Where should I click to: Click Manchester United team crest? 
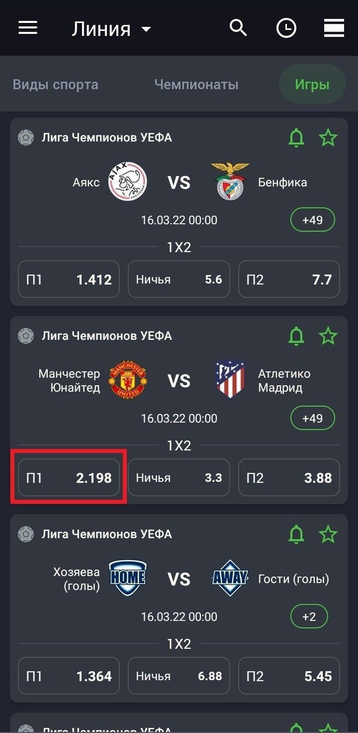[x=128, y=380]
